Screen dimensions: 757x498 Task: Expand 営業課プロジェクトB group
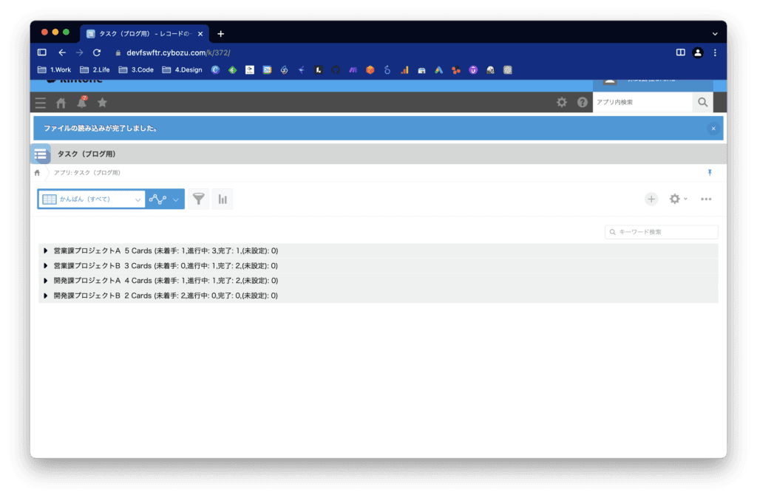(45, 266)
